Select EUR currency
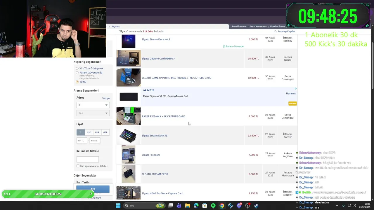Viewport: 374px width, 210px height. pyautogui.click(x=97, y=132)
